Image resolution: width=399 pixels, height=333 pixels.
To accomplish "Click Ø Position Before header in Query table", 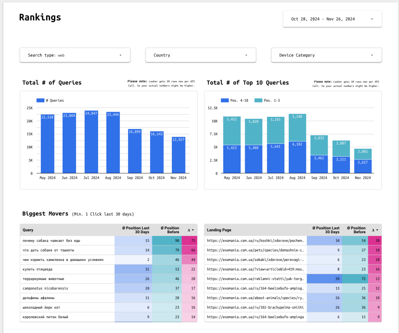I will [169, 230].
